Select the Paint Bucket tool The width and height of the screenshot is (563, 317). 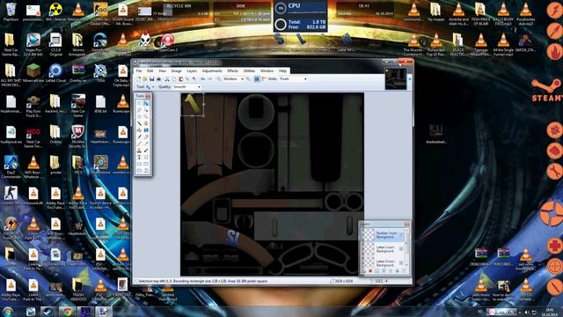pyautogui.click(x=139, y=129)
